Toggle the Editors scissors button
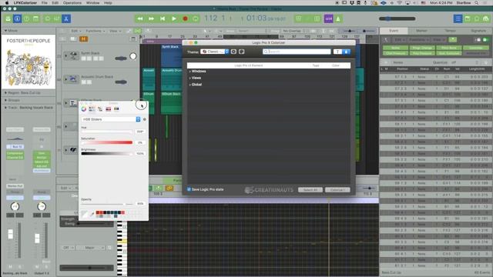 coord(66,18)
